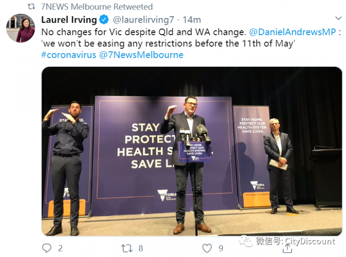
Task: Open Laurel Irving's profile avatar
Action: tap(21, 28)
